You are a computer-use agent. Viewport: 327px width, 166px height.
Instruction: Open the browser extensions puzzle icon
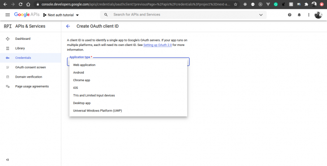click(x=306, y=4)
